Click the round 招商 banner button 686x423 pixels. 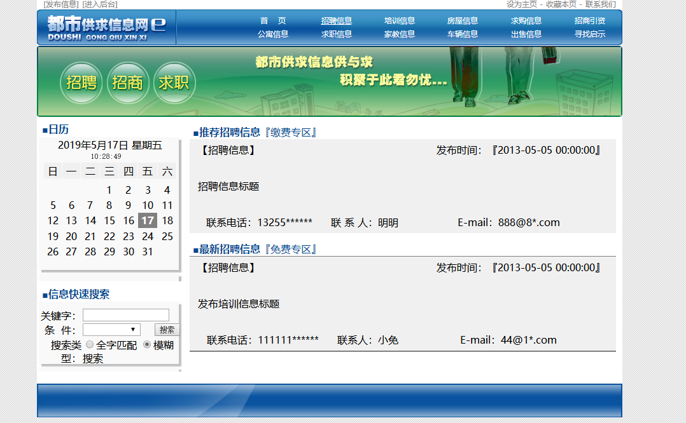(x=128, y=83)
